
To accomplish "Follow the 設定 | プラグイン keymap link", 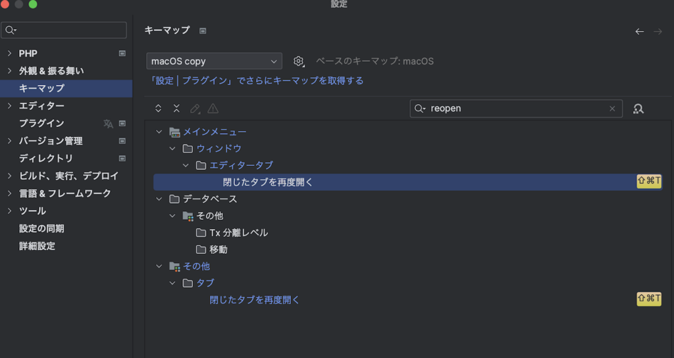I will (x=256, y=81).
